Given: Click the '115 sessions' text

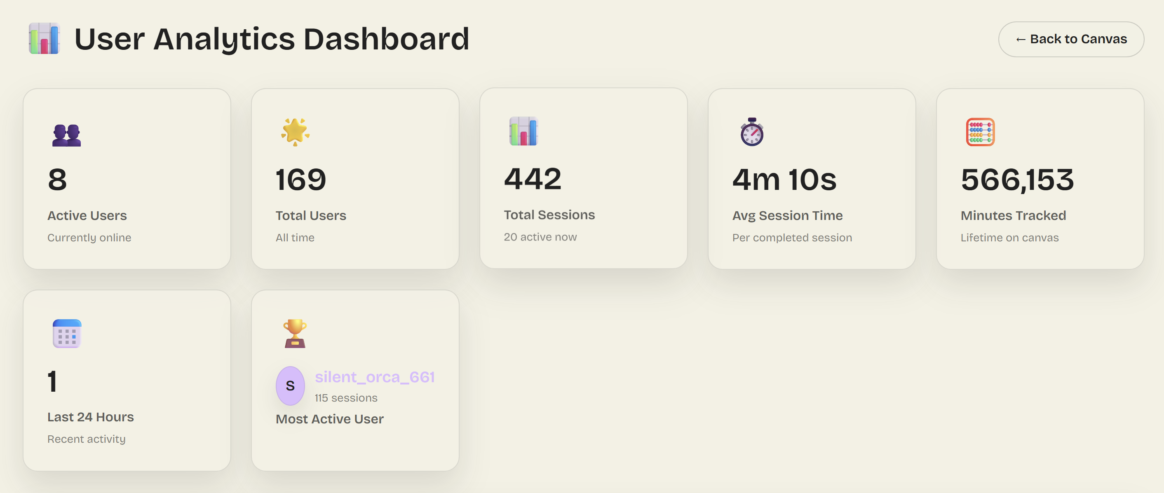Looking at the screenshot, I should click(x=346, y=398).
